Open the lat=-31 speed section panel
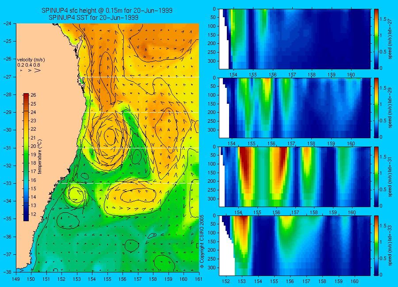Image resolution: width=398 pixels, height=287 pixels. click(295, 177)
